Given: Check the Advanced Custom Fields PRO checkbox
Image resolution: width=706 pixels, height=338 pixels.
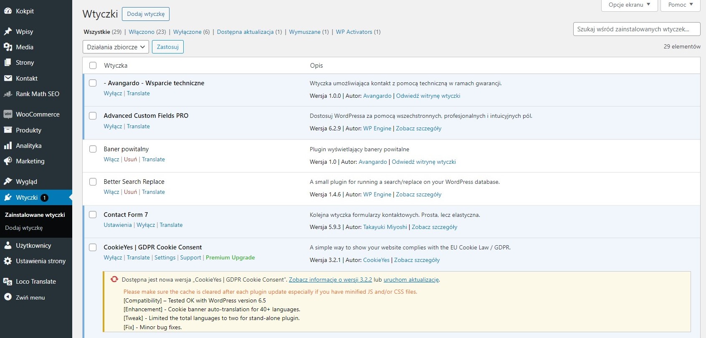Looking at the screenshot, I should click(93, 116).
